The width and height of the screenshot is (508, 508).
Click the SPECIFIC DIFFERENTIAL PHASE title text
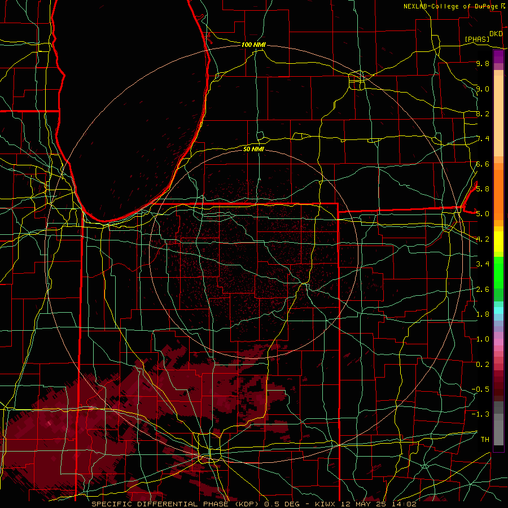(x=160, y=504)
